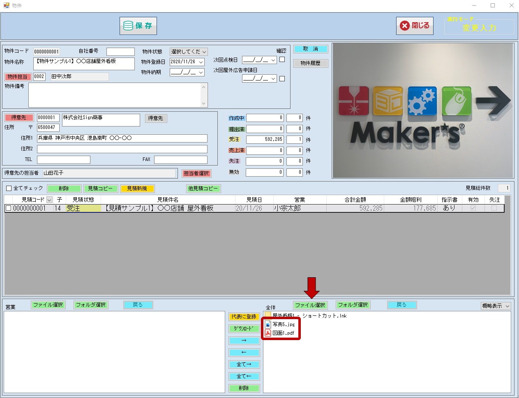Check the row checkbox for estimate 0000000001
This screenshot has width=519, height=398.
[8, 208]
